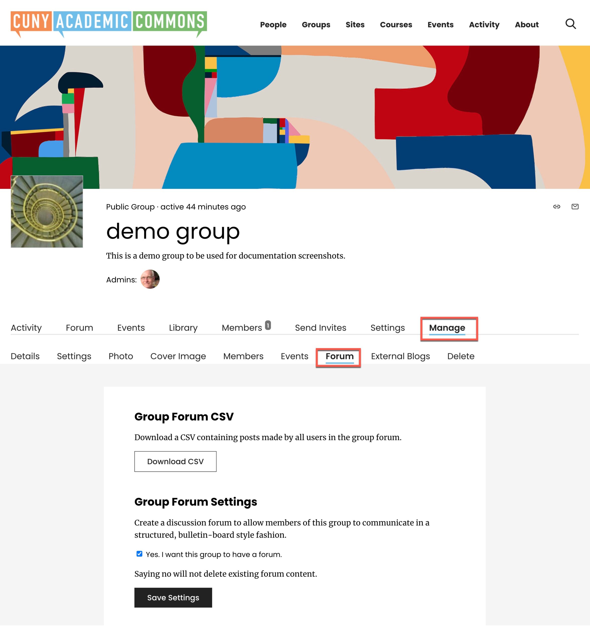
Task: Open Events in top navigation
Action: coord(440,25)
